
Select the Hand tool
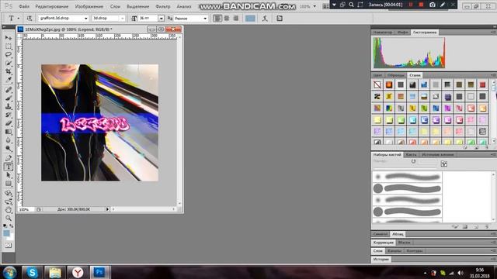tap(9, 210)
